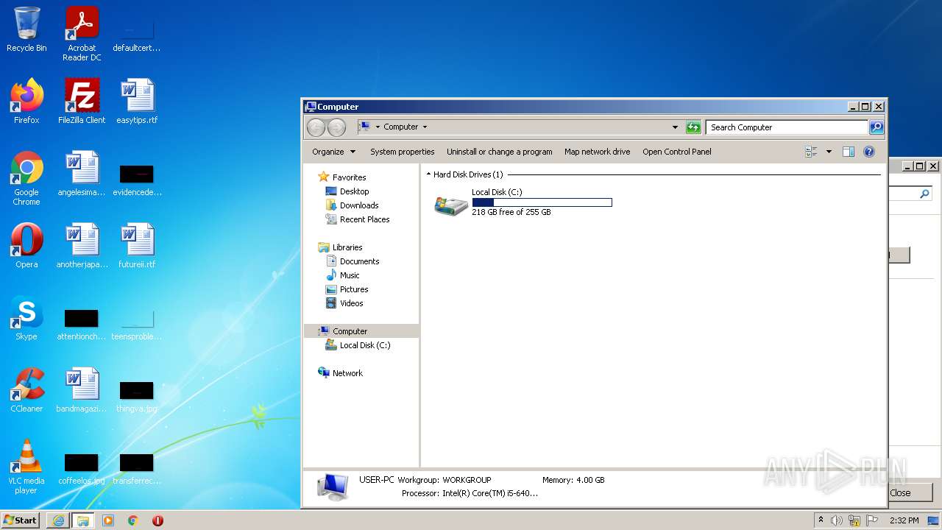The height and width of the screenshot is (530, 942).
Task: Toggle the preview pane icon
Action: pyautogui.click(x=849, y=152)
